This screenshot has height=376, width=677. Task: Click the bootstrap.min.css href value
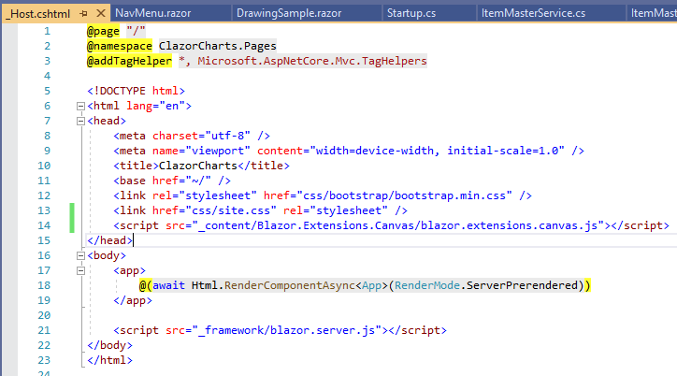coord(404,195)
